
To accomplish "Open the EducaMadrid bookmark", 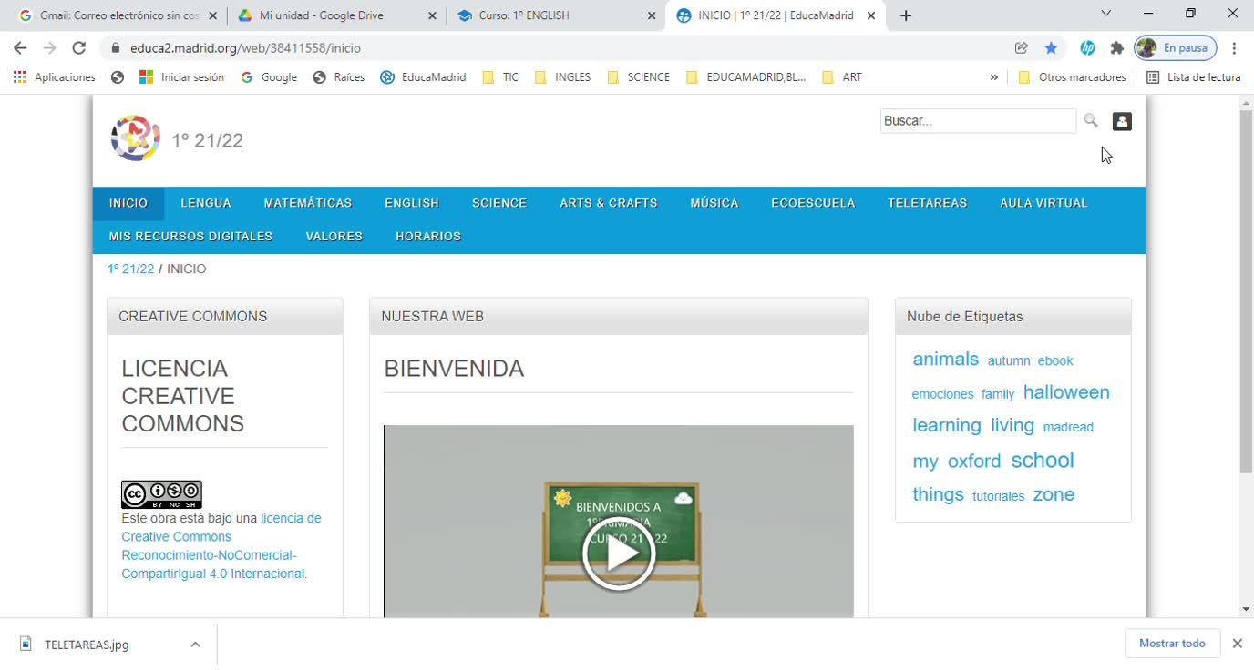I will (x=423, y=77).
